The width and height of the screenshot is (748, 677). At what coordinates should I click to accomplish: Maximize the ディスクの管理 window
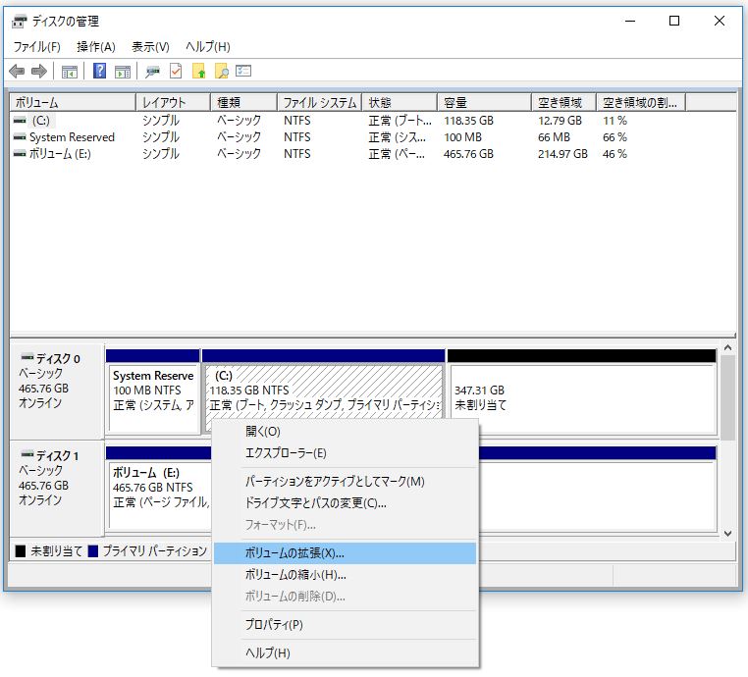pos(674,21)
